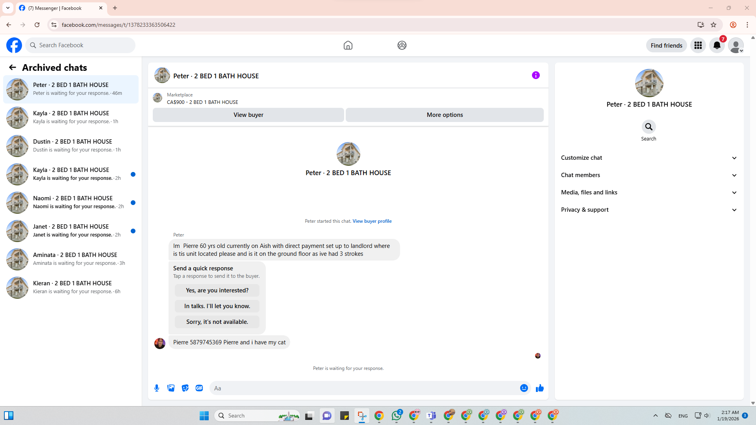Open Groups icon in top navigation
The image size is (756, 425).
(402, 45)
